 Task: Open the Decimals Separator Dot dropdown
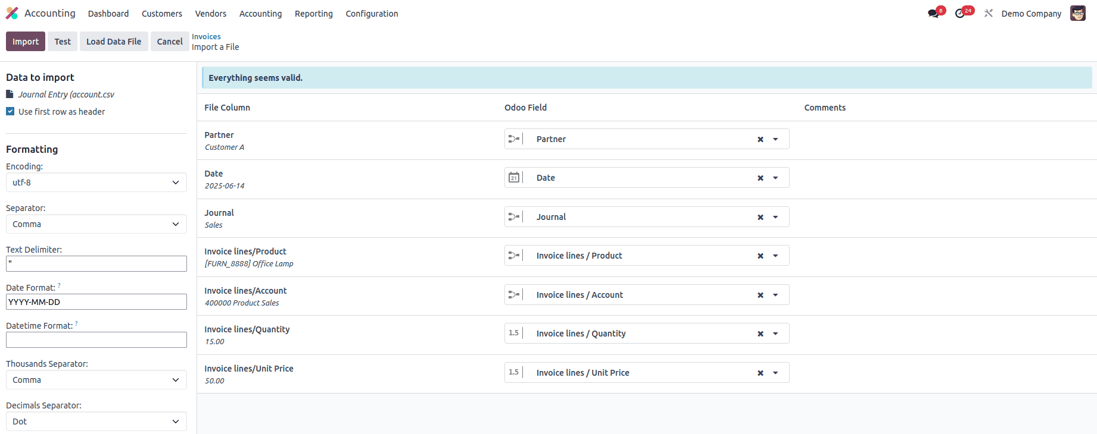[96, 422]
